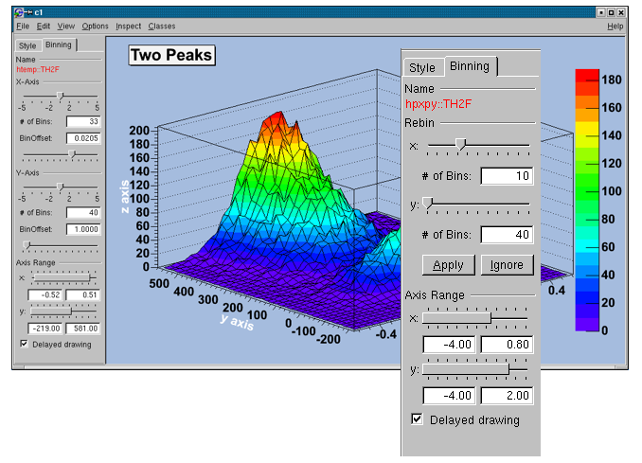The width and height of the screenshot is (642, 463).
Task: Click the red band of the color palette
Action: coord(586,77)
